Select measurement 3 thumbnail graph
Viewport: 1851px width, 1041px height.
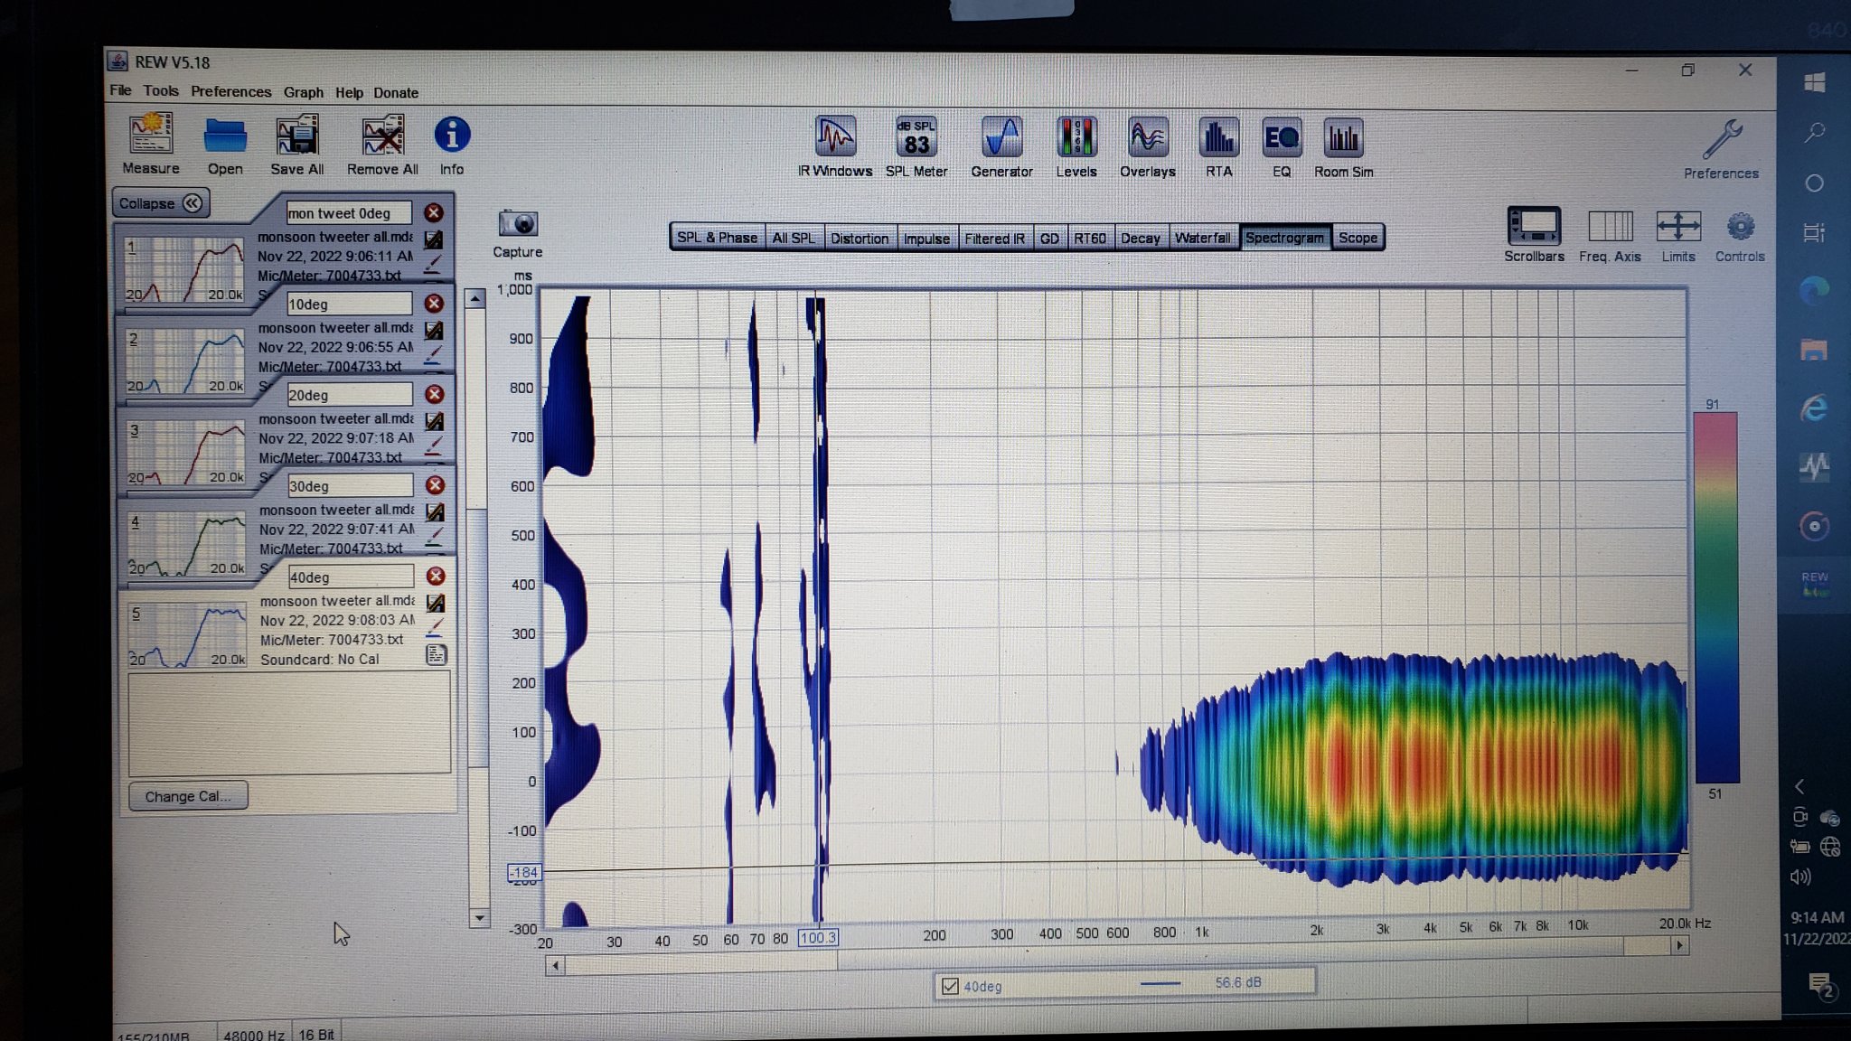185,453
